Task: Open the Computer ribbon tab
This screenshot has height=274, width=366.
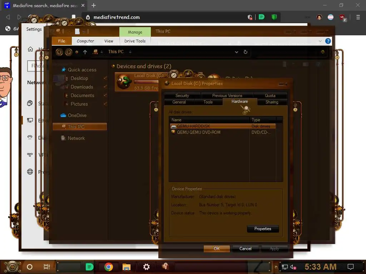Action: (x=85, y=41)
